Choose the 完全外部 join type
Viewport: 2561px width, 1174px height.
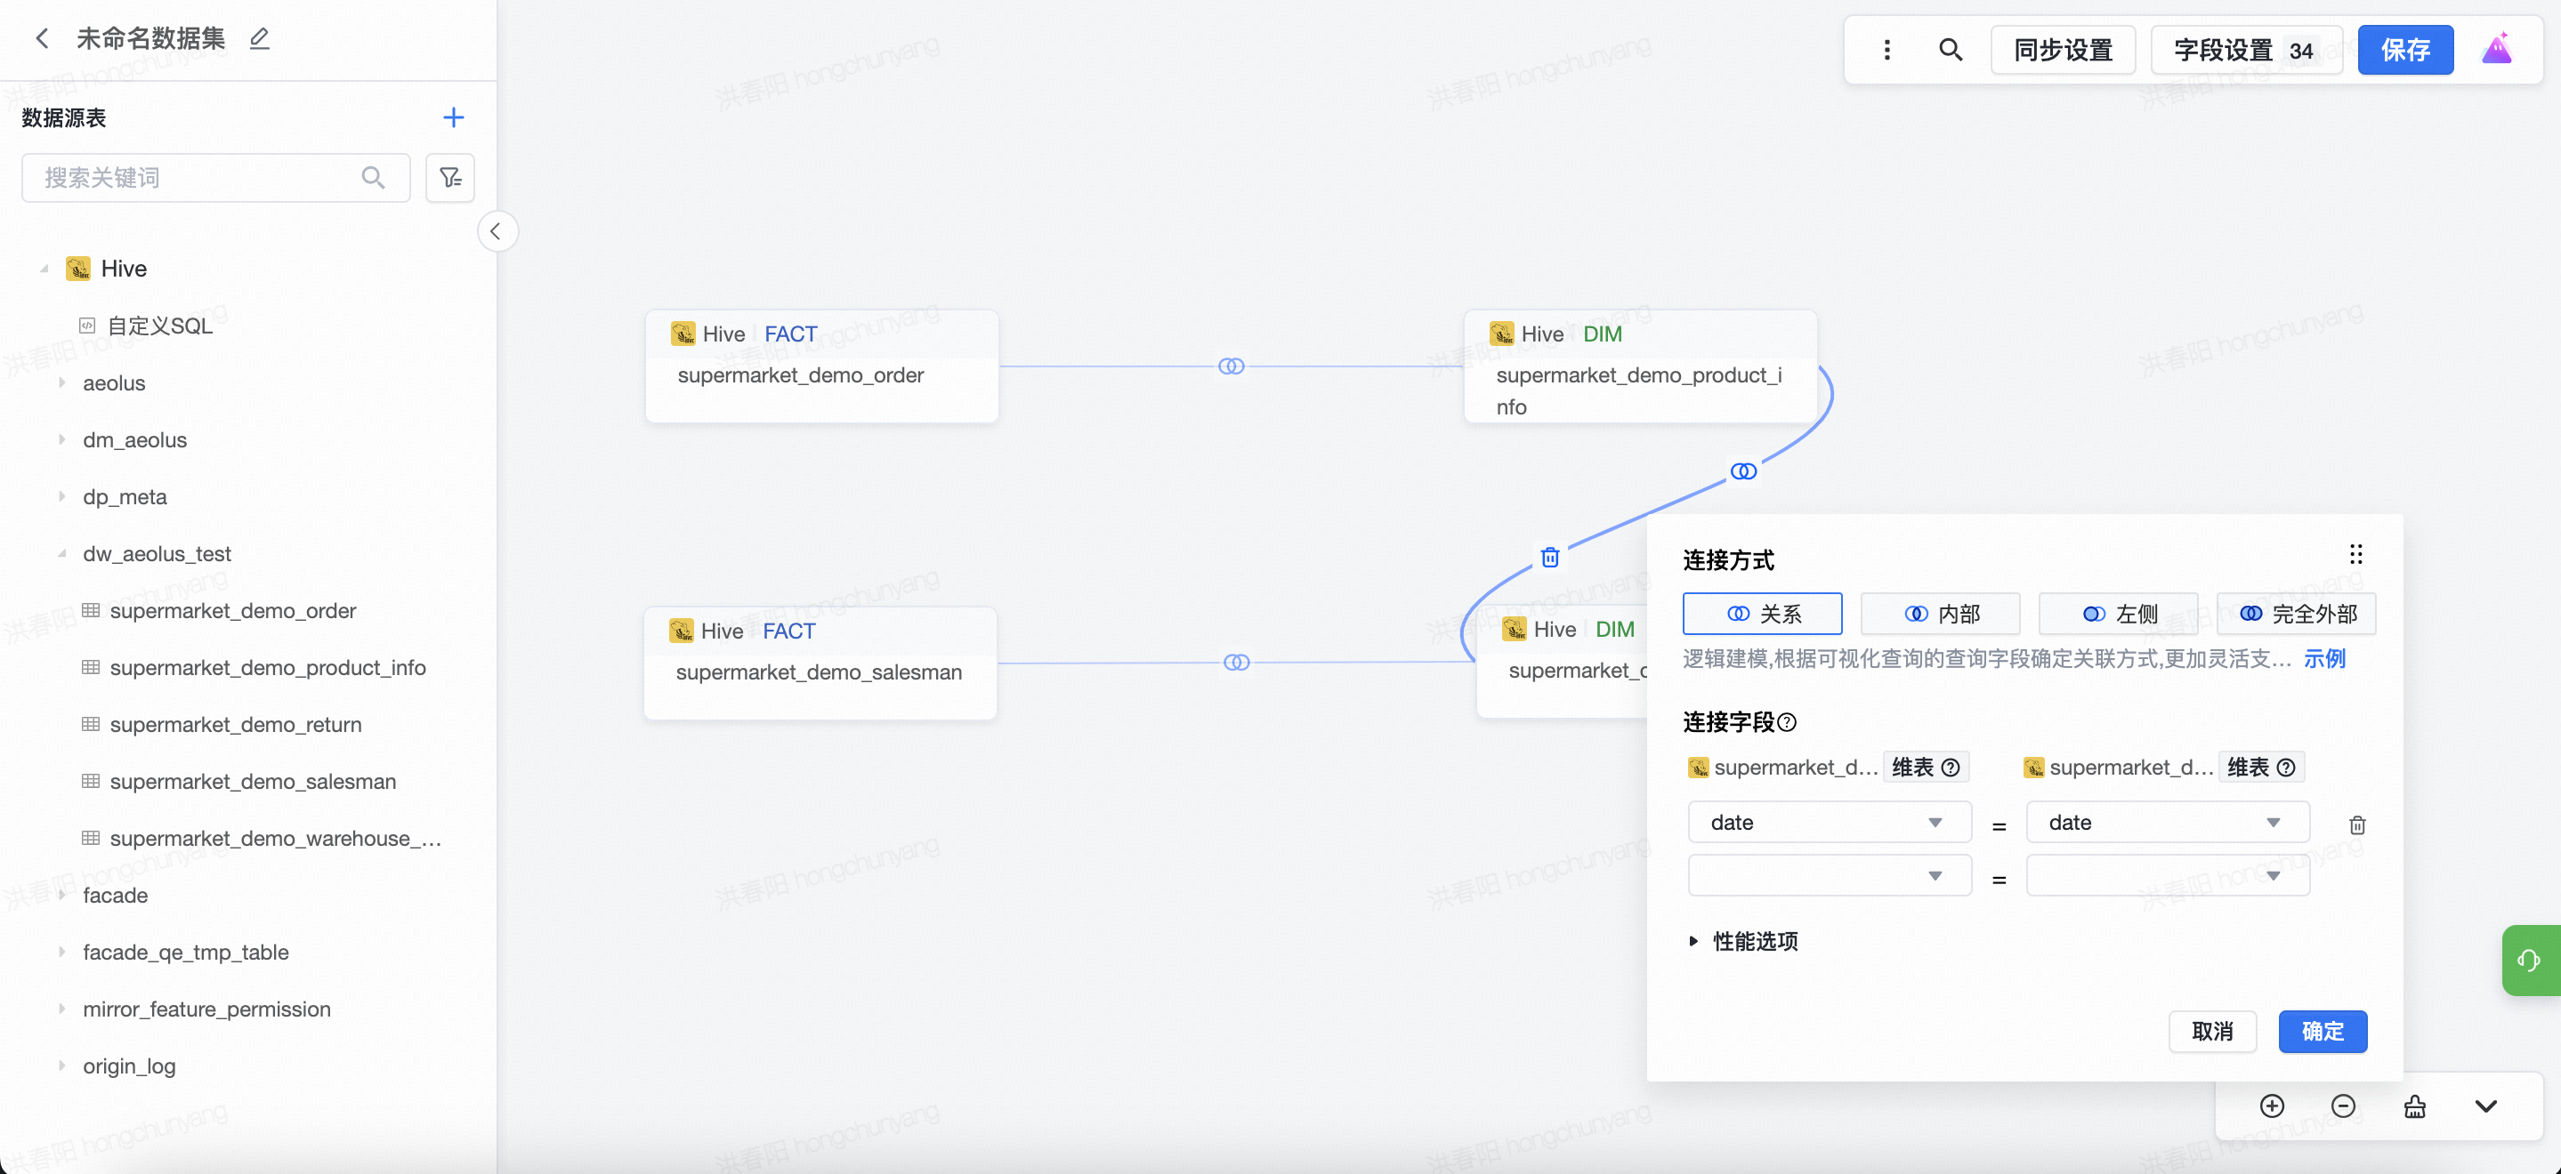click(x=2297, y=614)
